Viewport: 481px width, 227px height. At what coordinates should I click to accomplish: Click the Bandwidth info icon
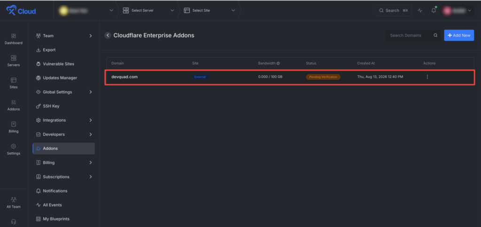pyautogui.click(x=278, y=63)
